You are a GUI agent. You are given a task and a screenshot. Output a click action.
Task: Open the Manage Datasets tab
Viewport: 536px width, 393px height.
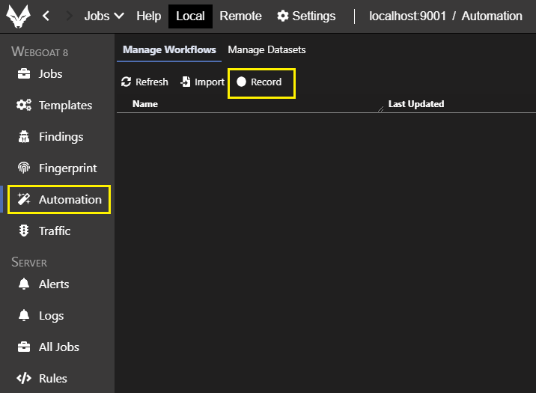[267, 50]
